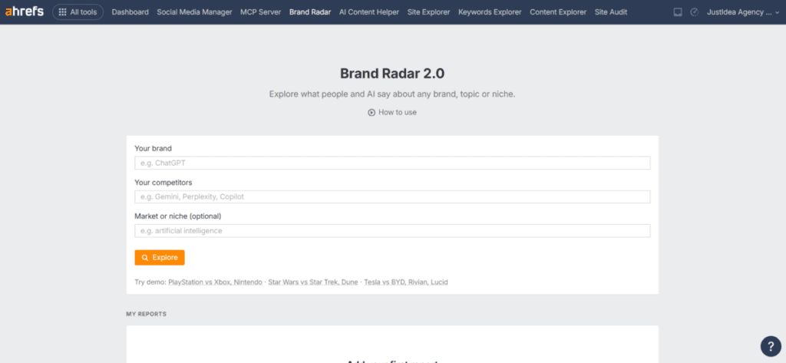
Task: Open Social Media Manager
Action: click(x=194, y=12)
